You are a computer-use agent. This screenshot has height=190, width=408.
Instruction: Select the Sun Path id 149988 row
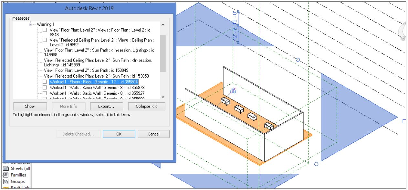tap(99, 52)
